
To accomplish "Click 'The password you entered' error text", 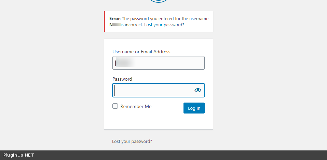I will point(147,18).
